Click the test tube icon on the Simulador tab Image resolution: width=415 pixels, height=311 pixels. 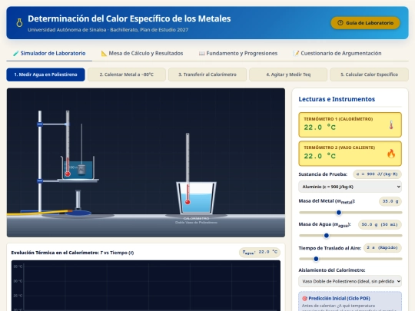pyautogui.click(x=16, y=54)
